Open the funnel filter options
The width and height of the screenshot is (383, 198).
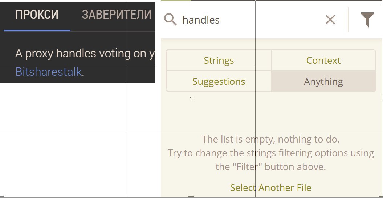367,20
